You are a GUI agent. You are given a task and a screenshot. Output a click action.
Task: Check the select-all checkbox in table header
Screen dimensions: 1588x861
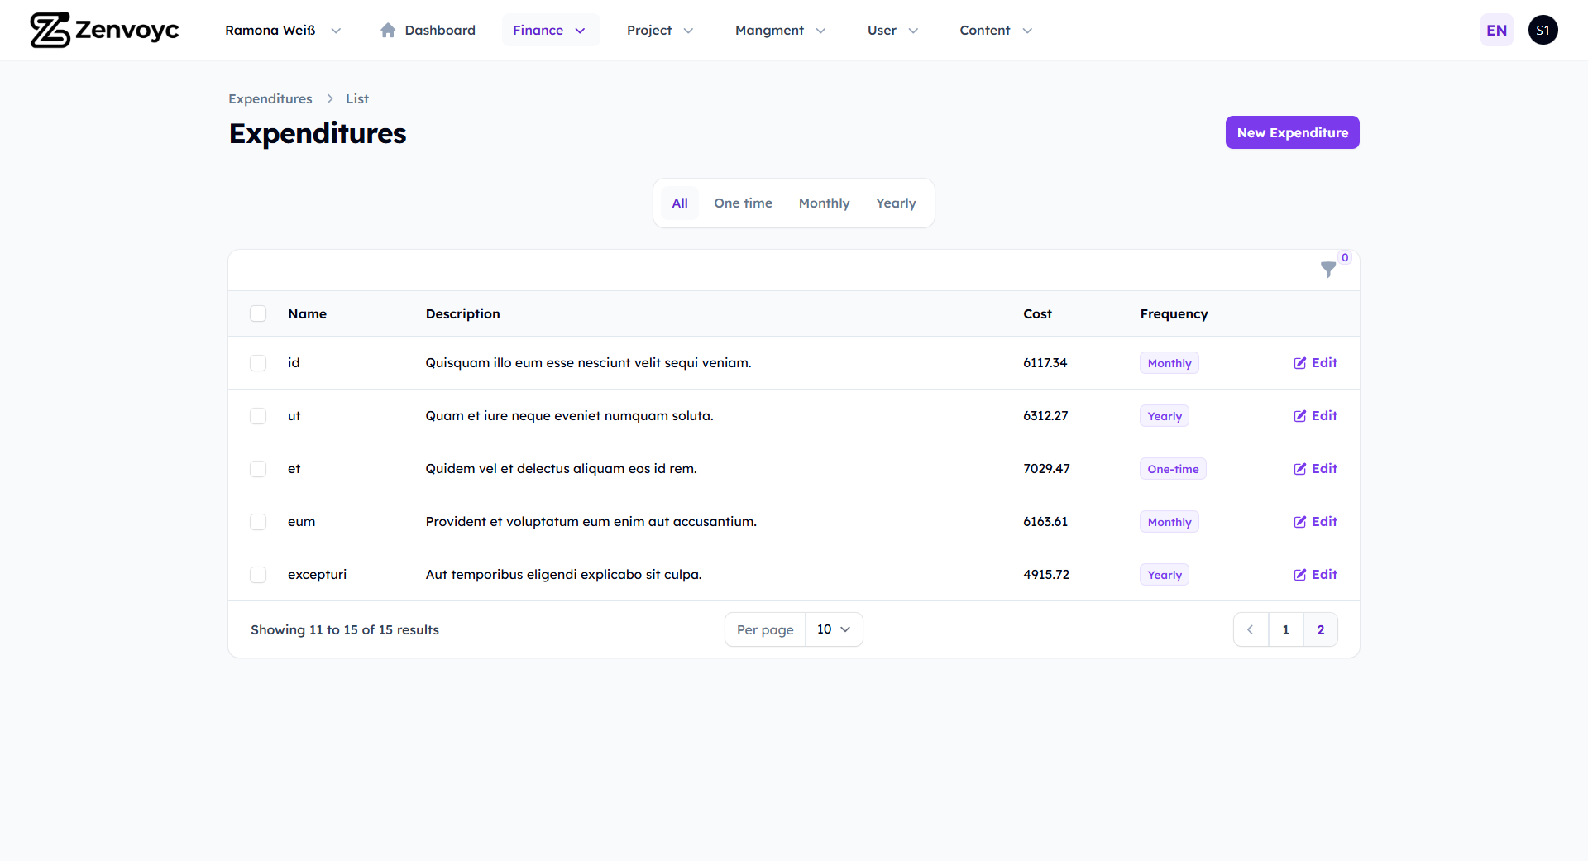(257, 313)
